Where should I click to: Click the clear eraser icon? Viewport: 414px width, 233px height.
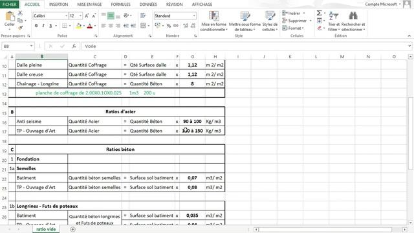[x=319, y=28]
